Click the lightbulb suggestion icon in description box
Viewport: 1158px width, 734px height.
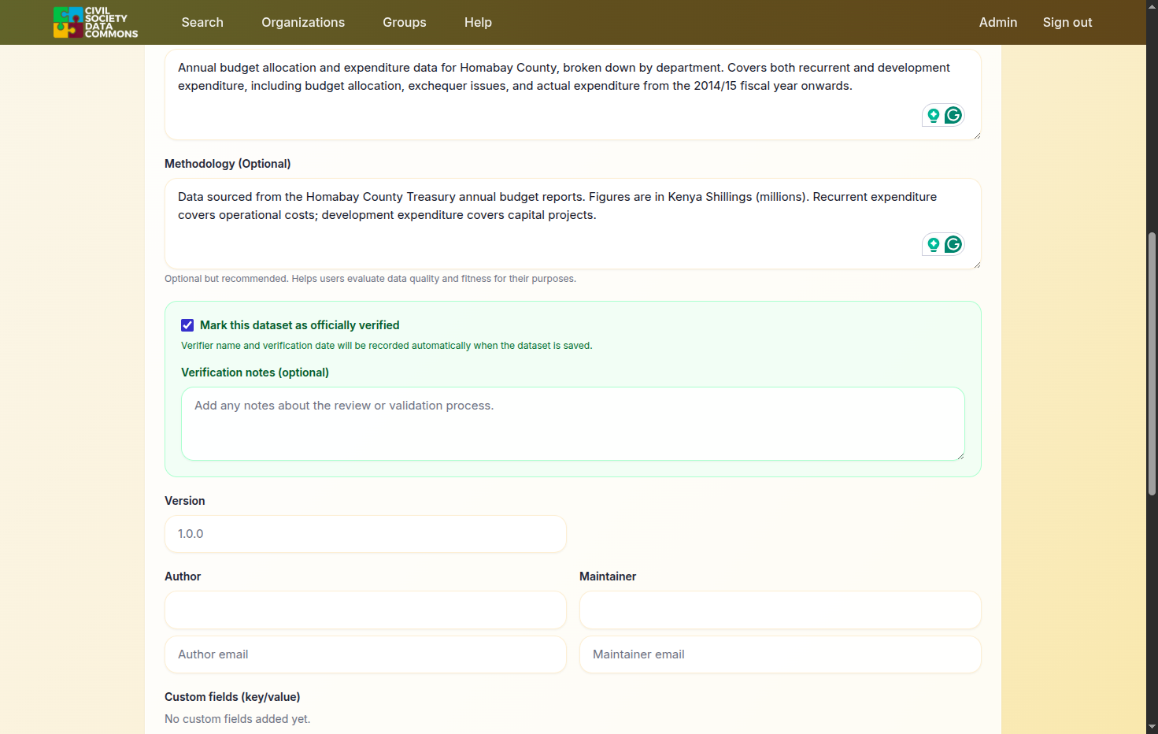pyautogui.click(x=934, y=116)
